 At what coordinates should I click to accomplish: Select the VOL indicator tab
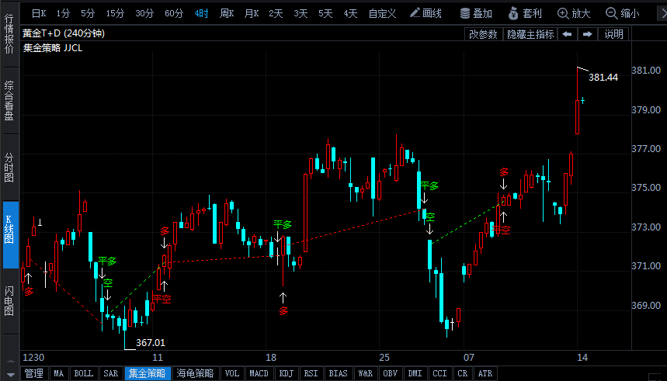click(x=232, y=373)
